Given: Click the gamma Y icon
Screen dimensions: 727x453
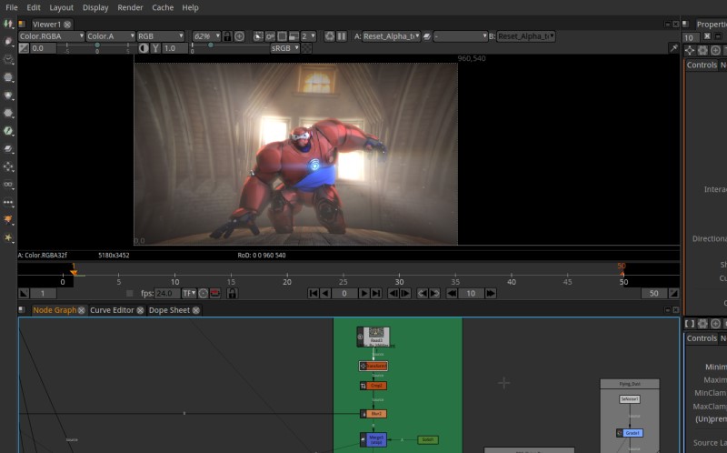Looking at the screenshot, I should click(x=155, y=48).
